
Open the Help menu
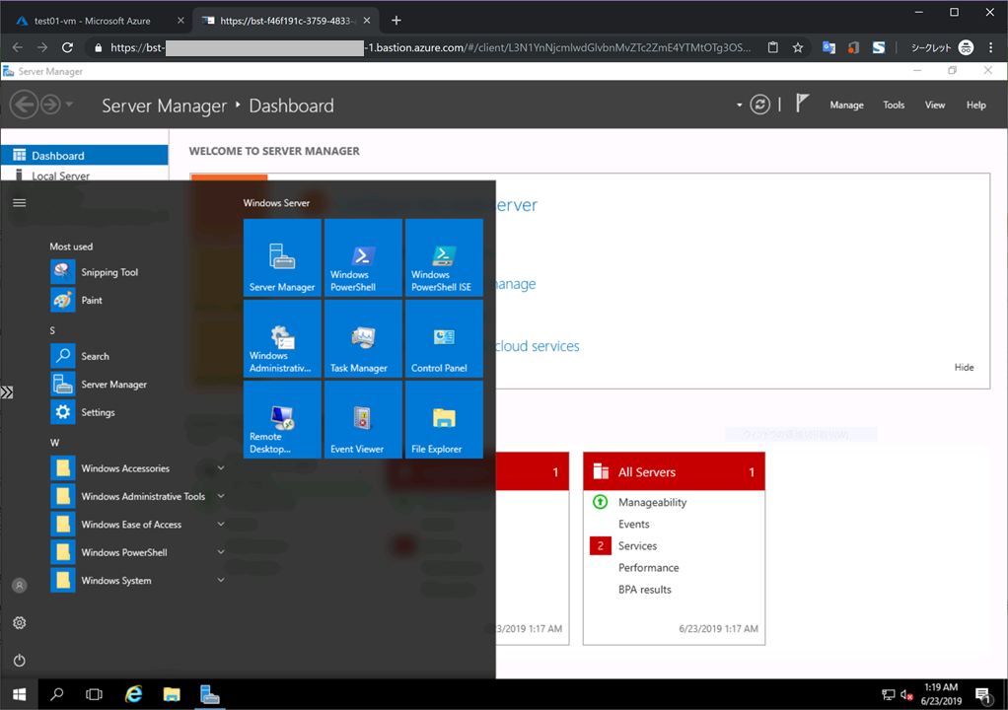pos(975,105)
